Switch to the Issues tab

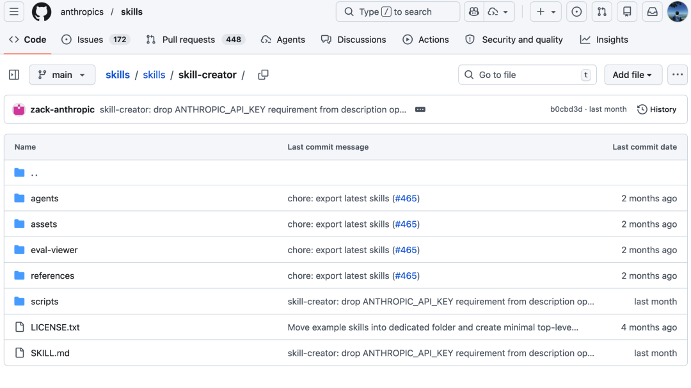pyautogui.click(x=95, y=40)
